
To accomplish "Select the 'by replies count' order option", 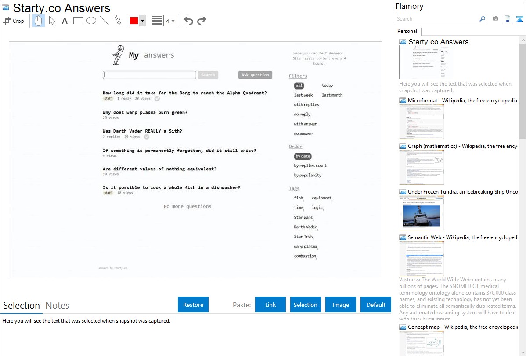I will click(x=310, y=166).
